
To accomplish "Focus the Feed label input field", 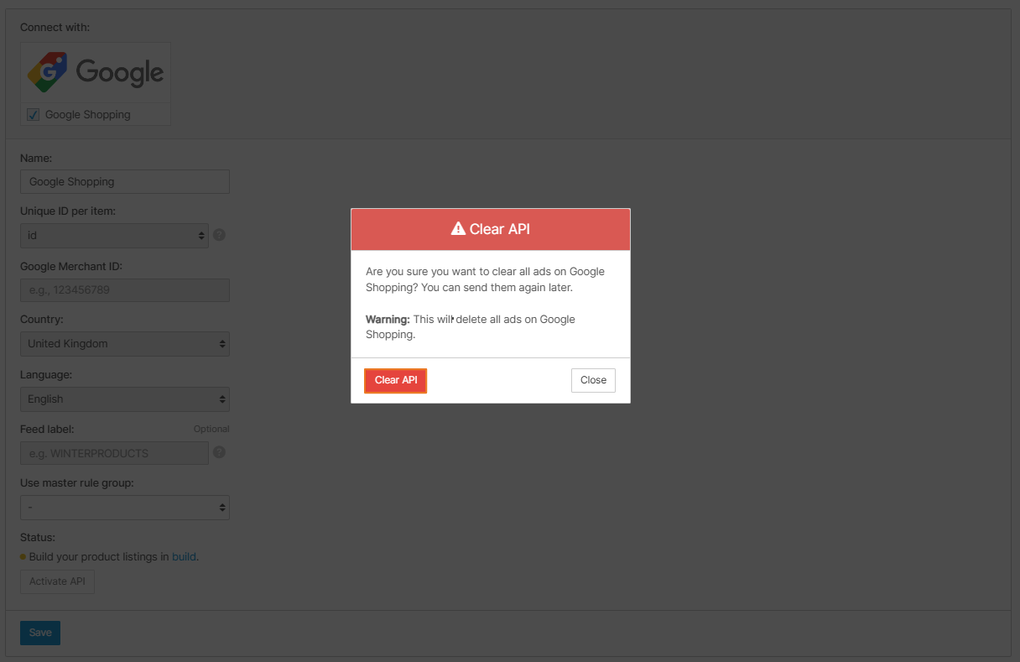I will pos(115,453).
